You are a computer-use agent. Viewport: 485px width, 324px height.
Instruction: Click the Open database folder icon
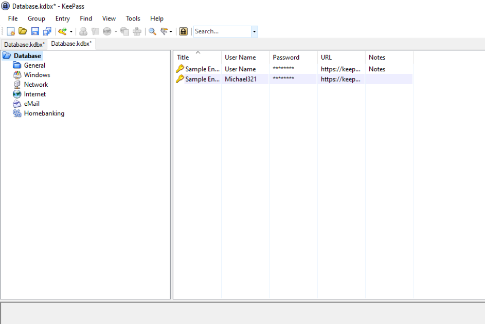(x=23, y=31)
